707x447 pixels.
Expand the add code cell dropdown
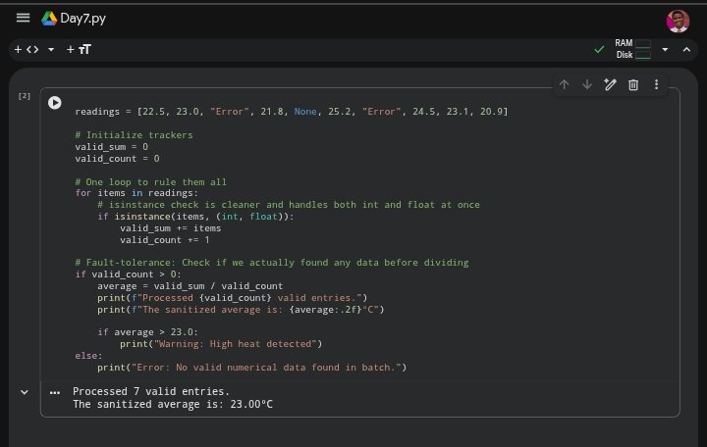coord(51,49)
